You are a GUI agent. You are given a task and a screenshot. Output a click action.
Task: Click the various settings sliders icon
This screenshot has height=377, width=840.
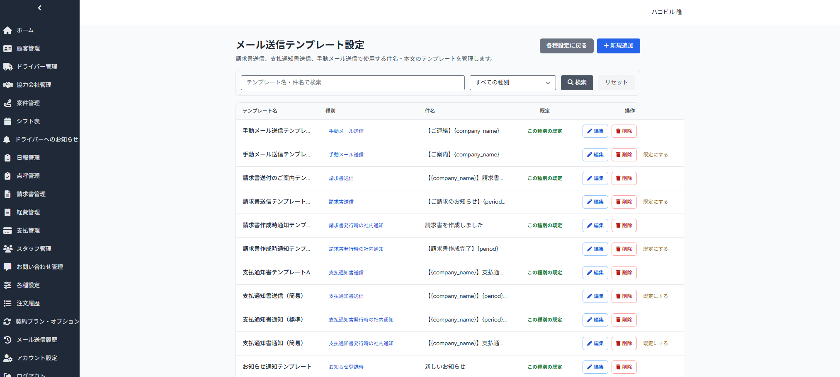tap(7, 285)
